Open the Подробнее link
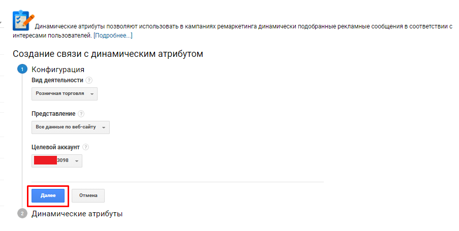The image size is (459, 231). 113,36
